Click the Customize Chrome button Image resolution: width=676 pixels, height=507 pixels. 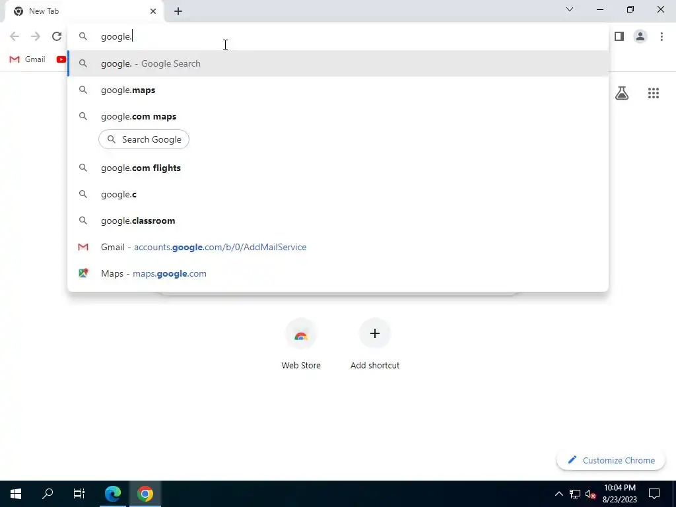click(x=611, y=460)
